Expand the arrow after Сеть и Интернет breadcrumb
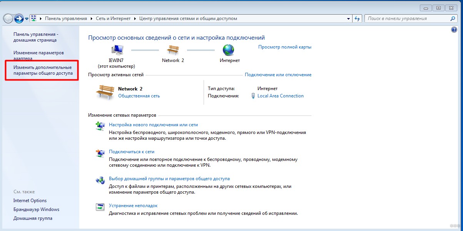The image size is (463, 231). 135,18
